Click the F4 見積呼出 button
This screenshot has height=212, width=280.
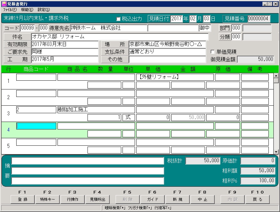coord(97,199)
